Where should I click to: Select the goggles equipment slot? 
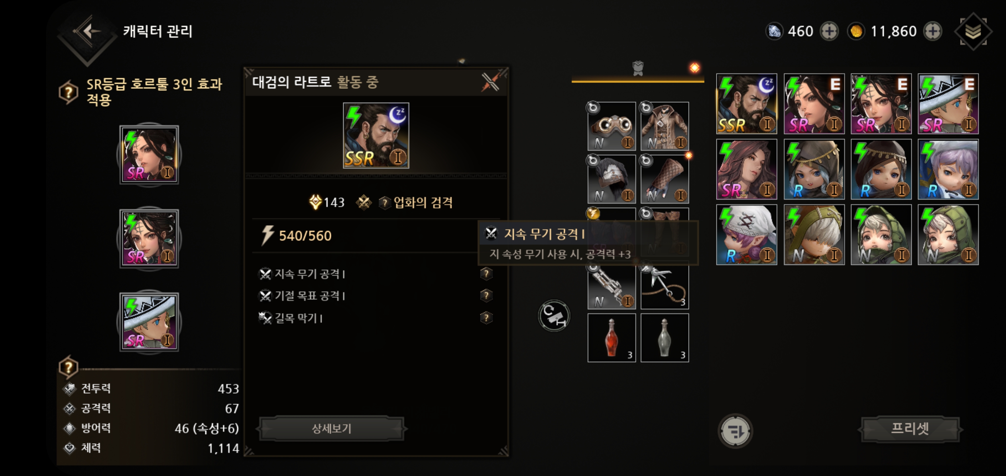point(612,126)
